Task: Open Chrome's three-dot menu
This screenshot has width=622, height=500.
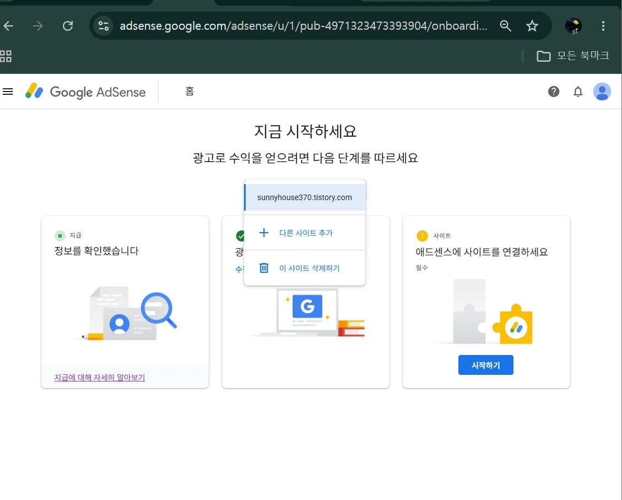Action: click(603, 26)
